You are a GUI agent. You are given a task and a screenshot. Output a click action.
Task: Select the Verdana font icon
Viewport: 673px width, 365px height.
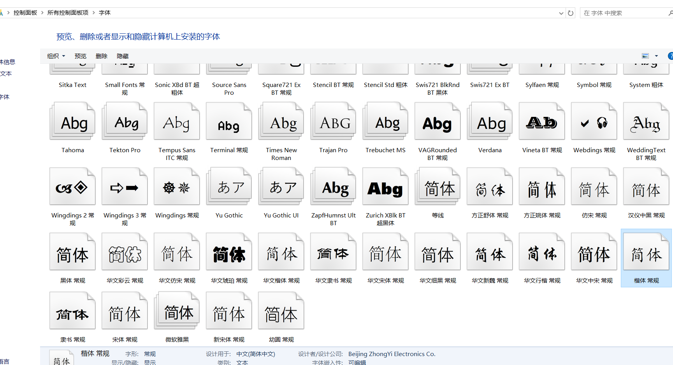(490, 121)
